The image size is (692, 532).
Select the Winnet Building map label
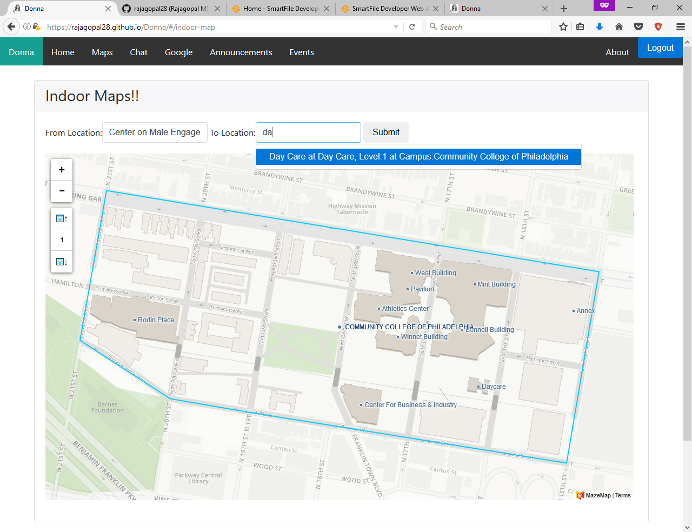424,337
